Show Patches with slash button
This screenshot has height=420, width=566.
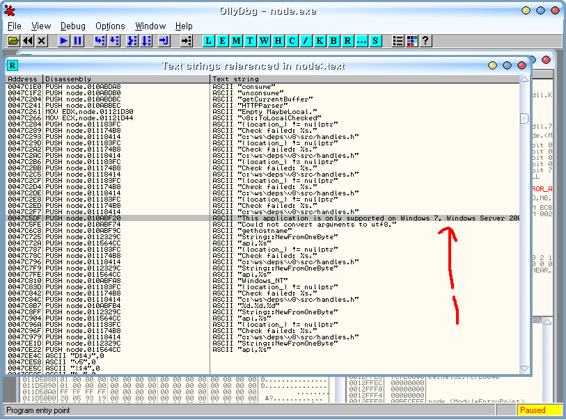(306, 41)
